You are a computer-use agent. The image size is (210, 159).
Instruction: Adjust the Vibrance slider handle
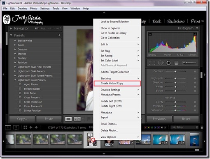pos(175,106)
